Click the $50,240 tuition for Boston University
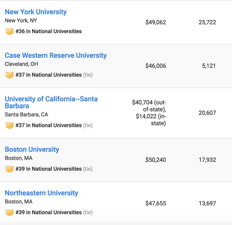This screenshot has width=232, height=225. point(156,160)
